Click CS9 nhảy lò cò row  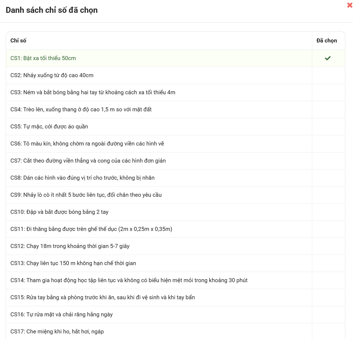coord(86,195)
